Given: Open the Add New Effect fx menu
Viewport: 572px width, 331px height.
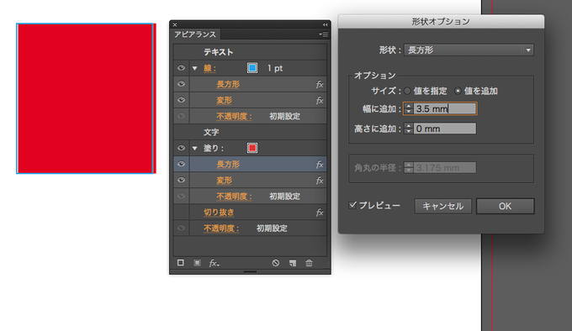Looking at the screenshot, I should (x=214, y=263).
